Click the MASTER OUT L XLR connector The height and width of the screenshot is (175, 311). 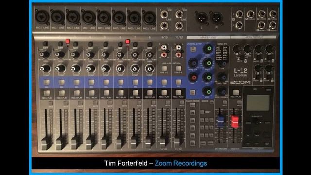202,18
